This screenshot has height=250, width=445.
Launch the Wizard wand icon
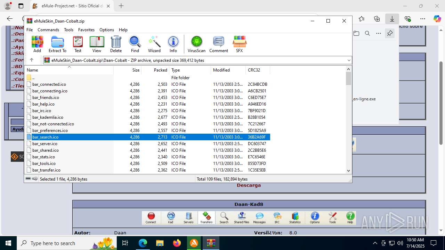click(154, 44)
